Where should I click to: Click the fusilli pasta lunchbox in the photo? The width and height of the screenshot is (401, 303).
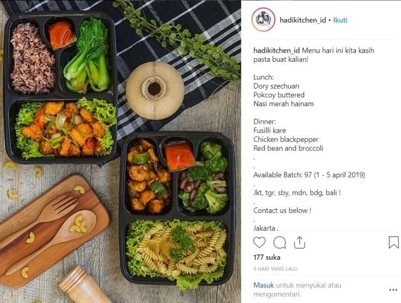[x=177, y=209]
